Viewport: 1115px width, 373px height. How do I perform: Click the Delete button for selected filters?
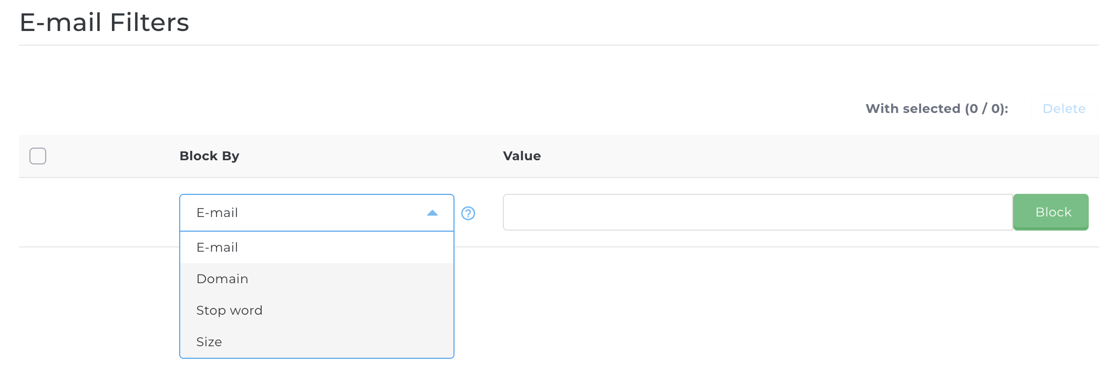tap(1064, 109)
